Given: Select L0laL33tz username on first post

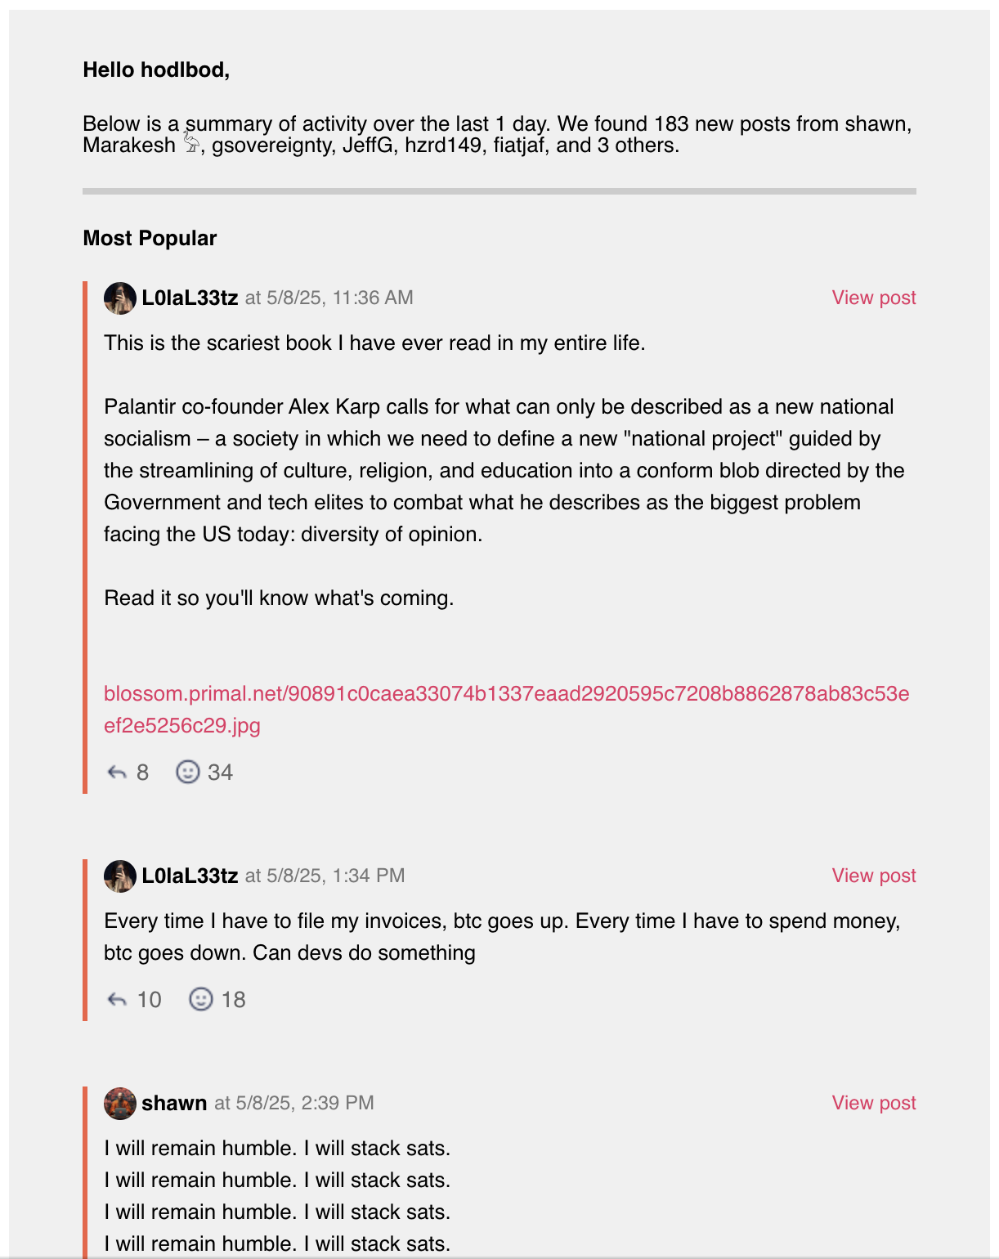Looking at the screenshot, I should [x=190, y=298].
